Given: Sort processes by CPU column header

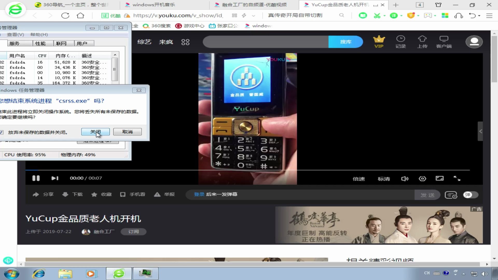Looking at the screenshot, I should coord(42,56).
